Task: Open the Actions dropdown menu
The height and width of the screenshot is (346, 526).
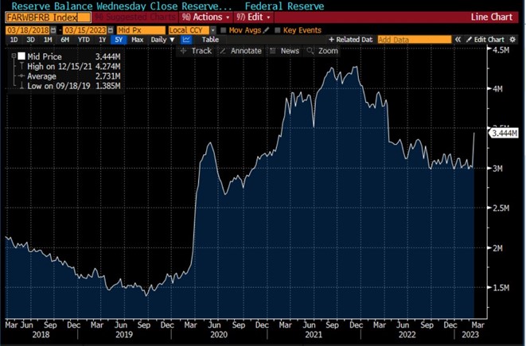Action: point(206,17)
